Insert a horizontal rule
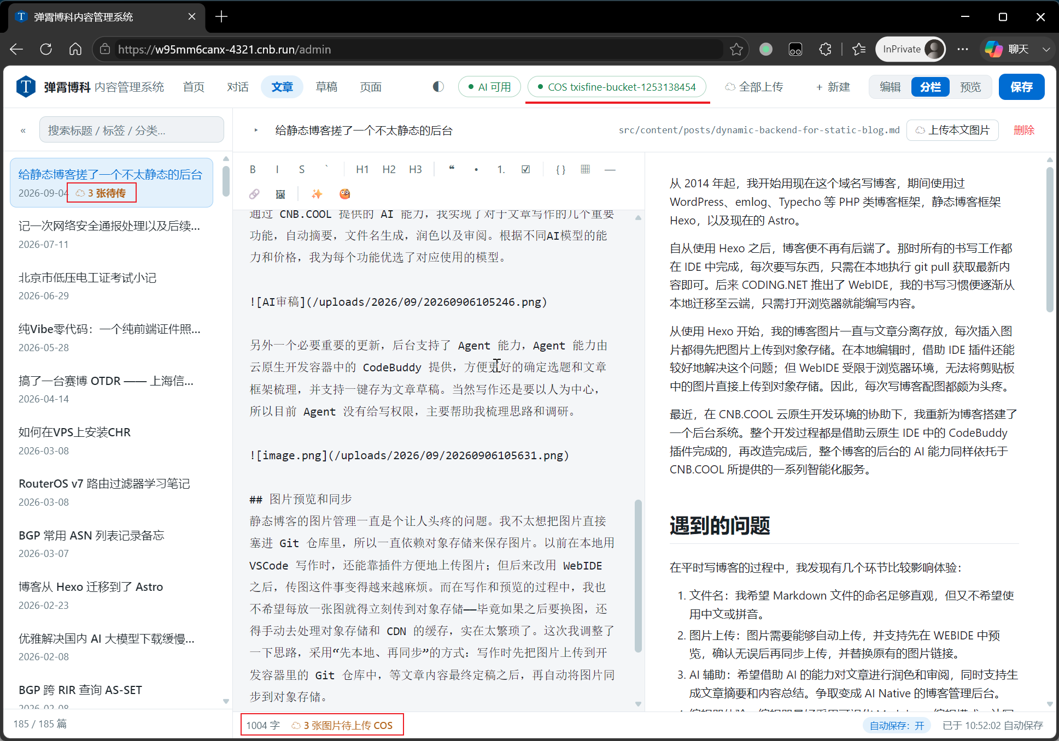Screen dimensions: 1059x741 (610, 169)
